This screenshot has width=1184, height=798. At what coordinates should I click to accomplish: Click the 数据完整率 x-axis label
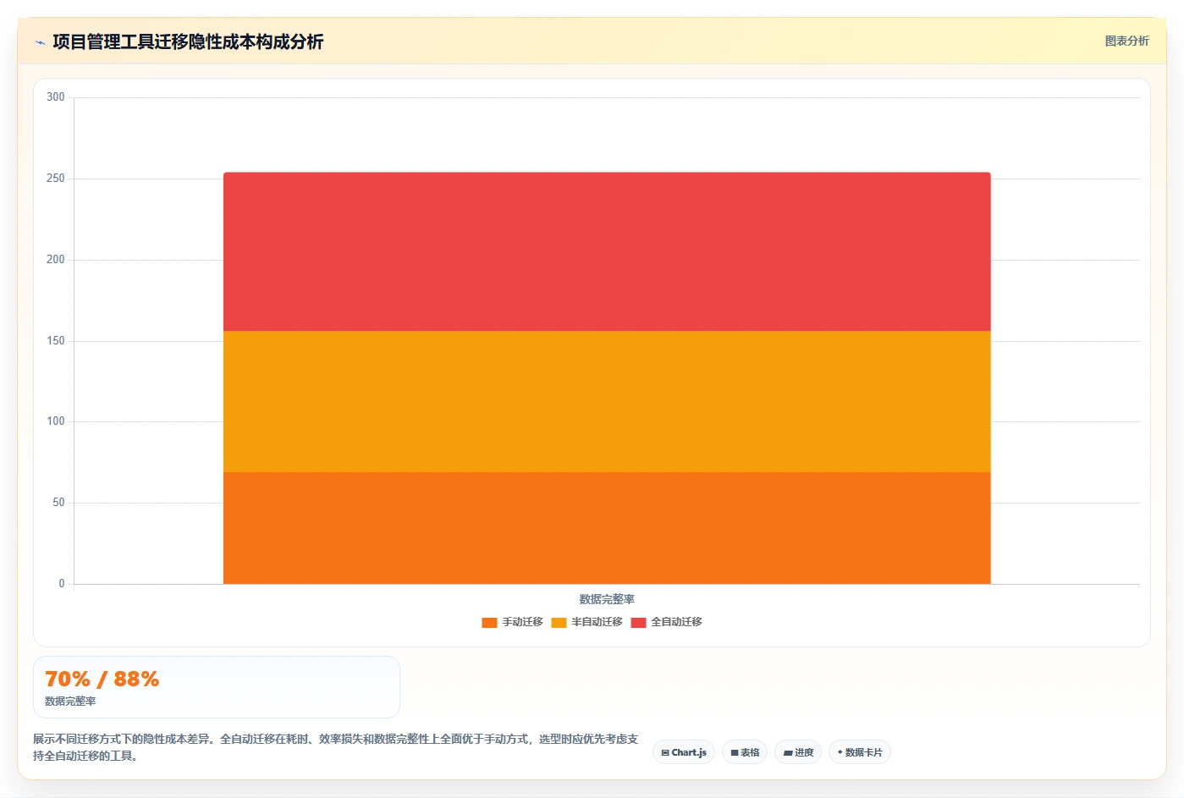click(607, 599)
